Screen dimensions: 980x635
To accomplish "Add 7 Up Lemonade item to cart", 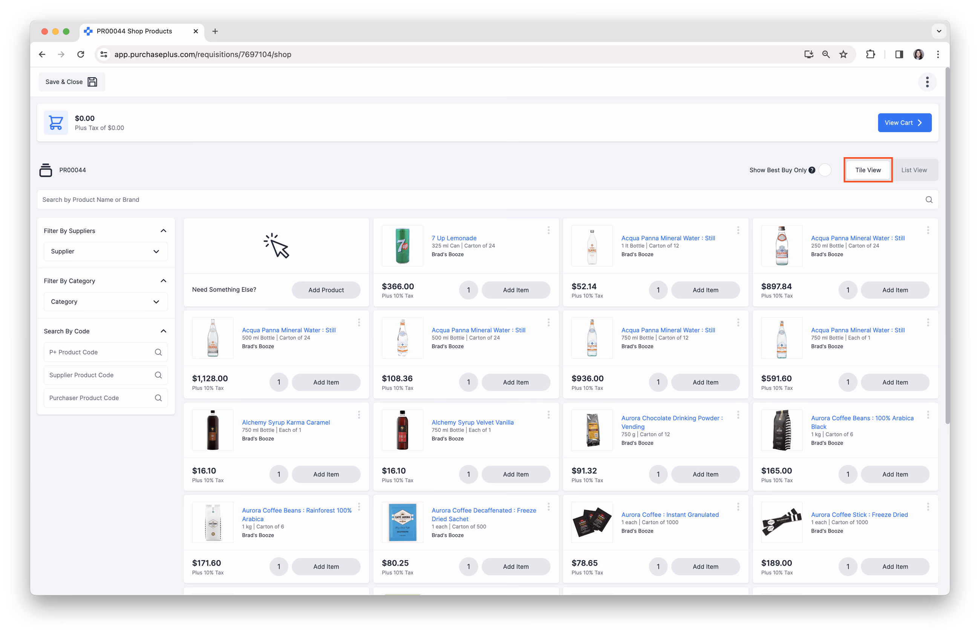I will [516, 290].
